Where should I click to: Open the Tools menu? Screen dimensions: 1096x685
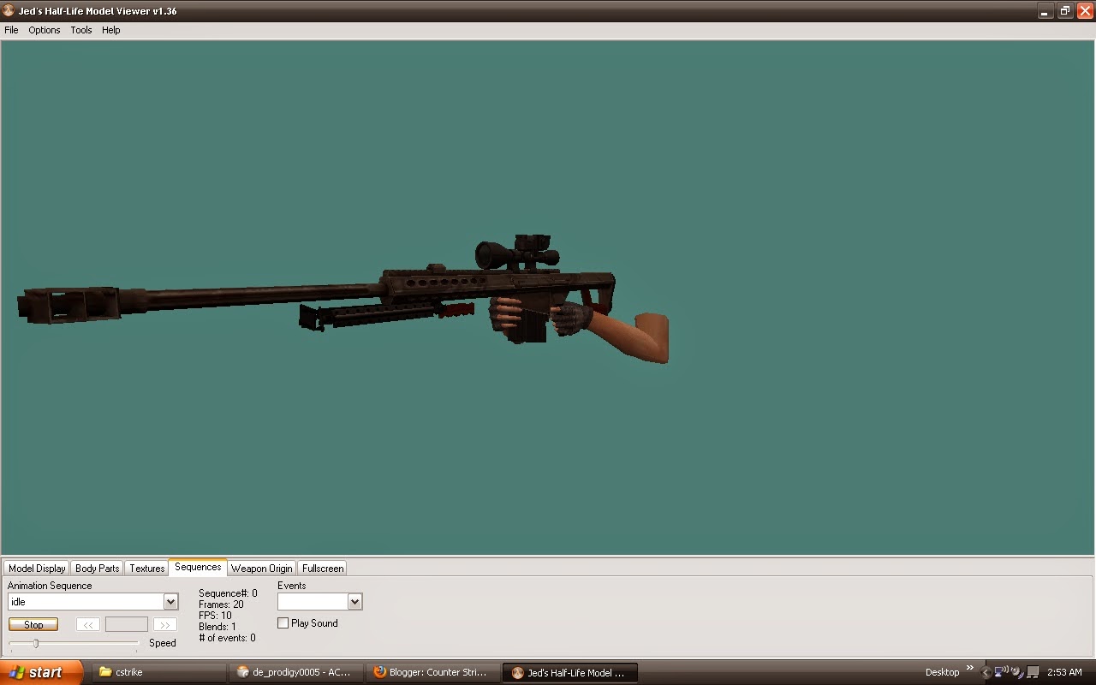(81, 30)
